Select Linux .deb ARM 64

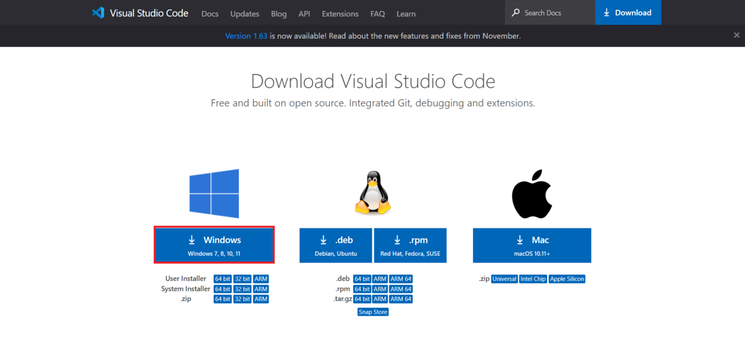tap(401, 279)
